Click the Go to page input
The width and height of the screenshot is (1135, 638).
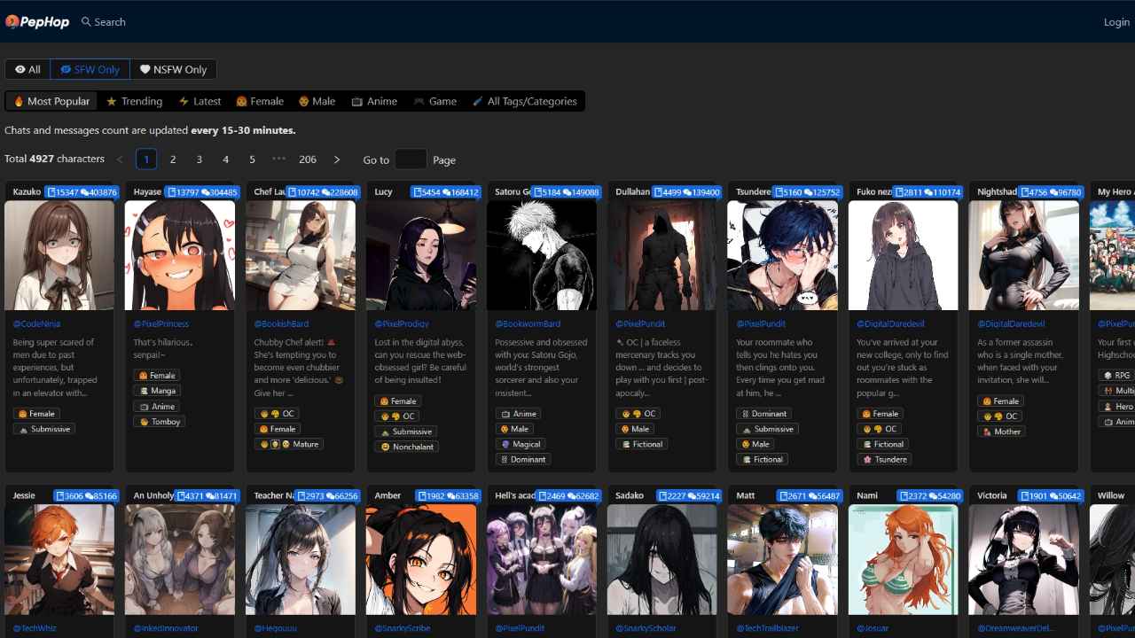[x=411, y=159]
